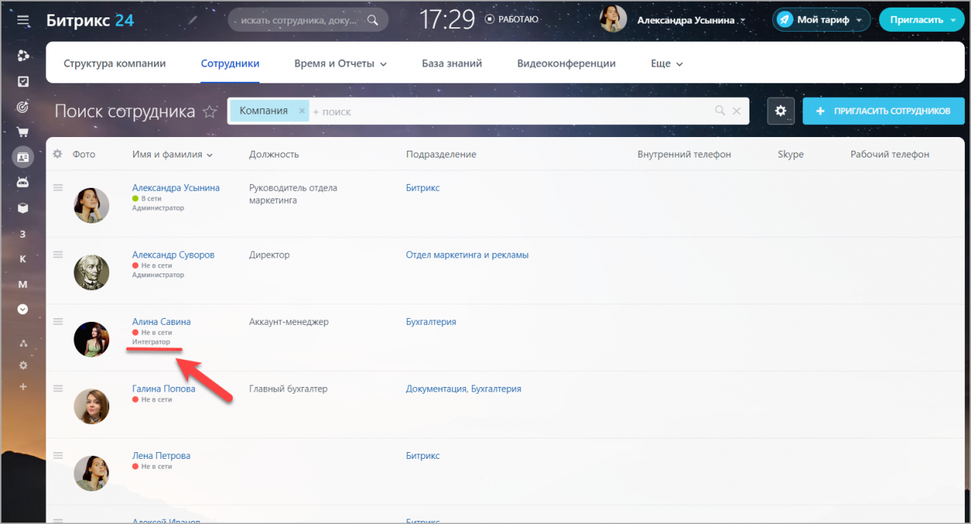Image resolution: width=971 pixels, height=524 pixels.
Task: Open the 'З' sidebar shortcut
Action: [x=23, y=234]
